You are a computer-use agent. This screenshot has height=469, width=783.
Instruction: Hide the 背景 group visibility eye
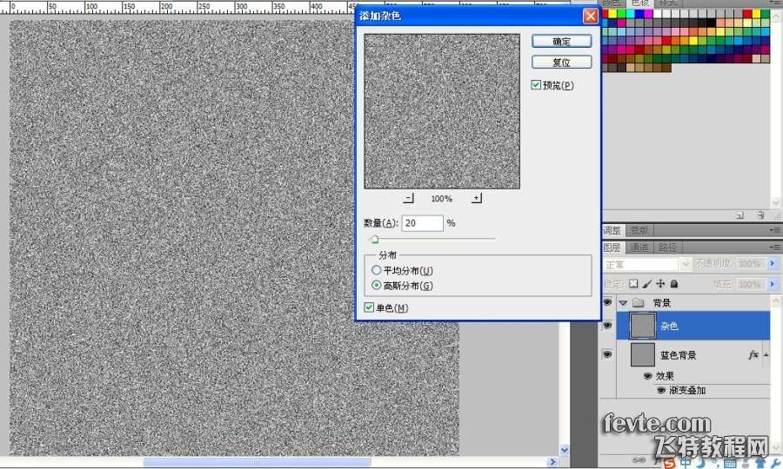607,302
